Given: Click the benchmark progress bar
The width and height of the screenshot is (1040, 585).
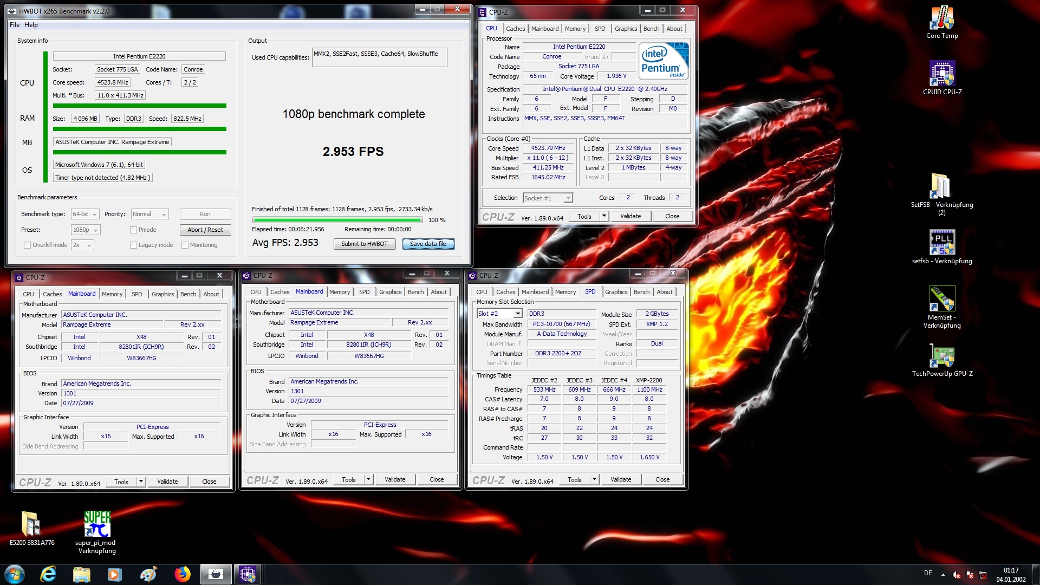Looking at the screenshot, I should pyautogui.click(x=337, y=220).
